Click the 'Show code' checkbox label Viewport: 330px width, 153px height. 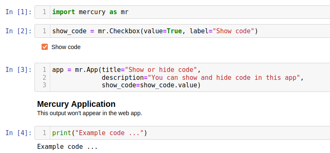click(66, 47)
